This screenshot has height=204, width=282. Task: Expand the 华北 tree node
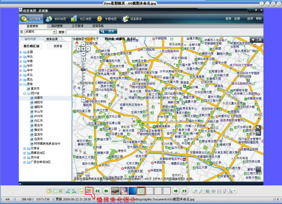21,57
